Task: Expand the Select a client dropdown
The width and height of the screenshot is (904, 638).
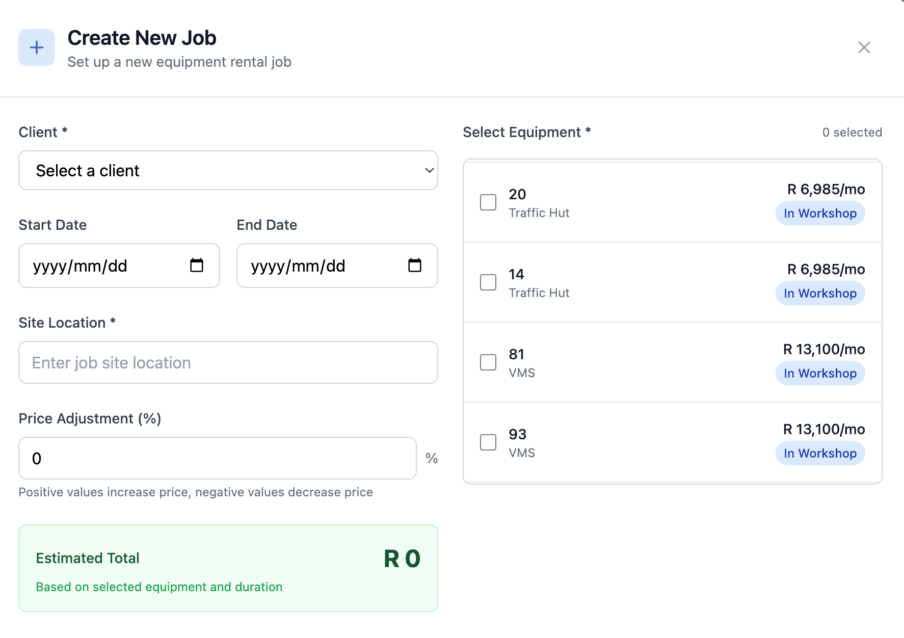Action: (228, 170)
